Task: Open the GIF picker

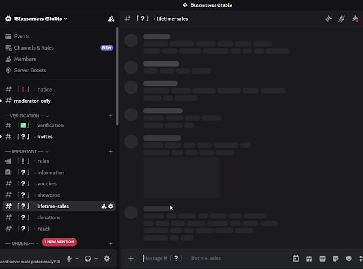Action: [322, 258]
